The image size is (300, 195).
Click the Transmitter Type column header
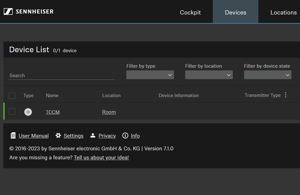(262, 95)
